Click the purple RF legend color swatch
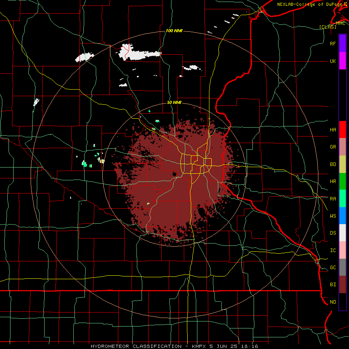 [x=342, y=43]
